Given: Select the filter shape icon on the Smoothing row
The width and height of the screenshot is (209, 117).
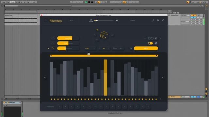Looking at the screenshot, I should [53, 38].
